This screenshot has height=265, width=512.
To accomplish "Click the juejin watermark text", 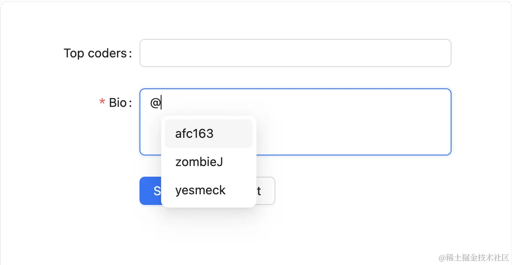I will 474,257.
